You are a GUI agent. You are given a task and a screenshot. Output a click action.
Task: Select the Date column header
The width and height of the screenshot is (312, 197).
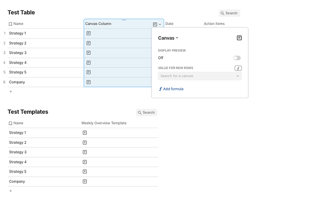pyautogui.click(x=170, y=23)
